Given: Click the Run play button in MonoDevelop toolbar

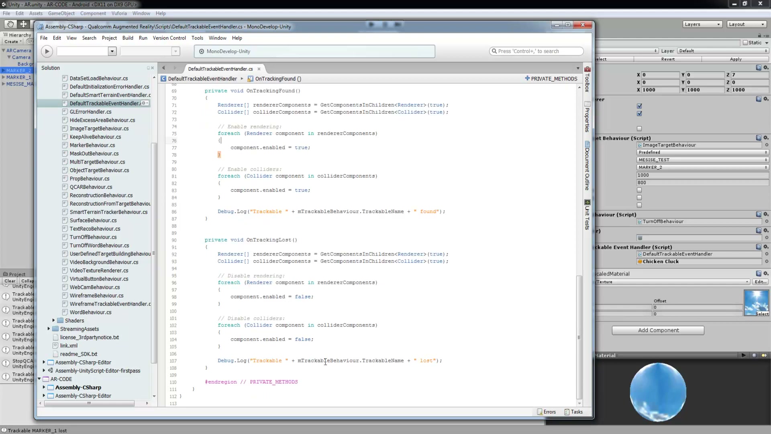Looking at the screenshot, I should point(47,51).
